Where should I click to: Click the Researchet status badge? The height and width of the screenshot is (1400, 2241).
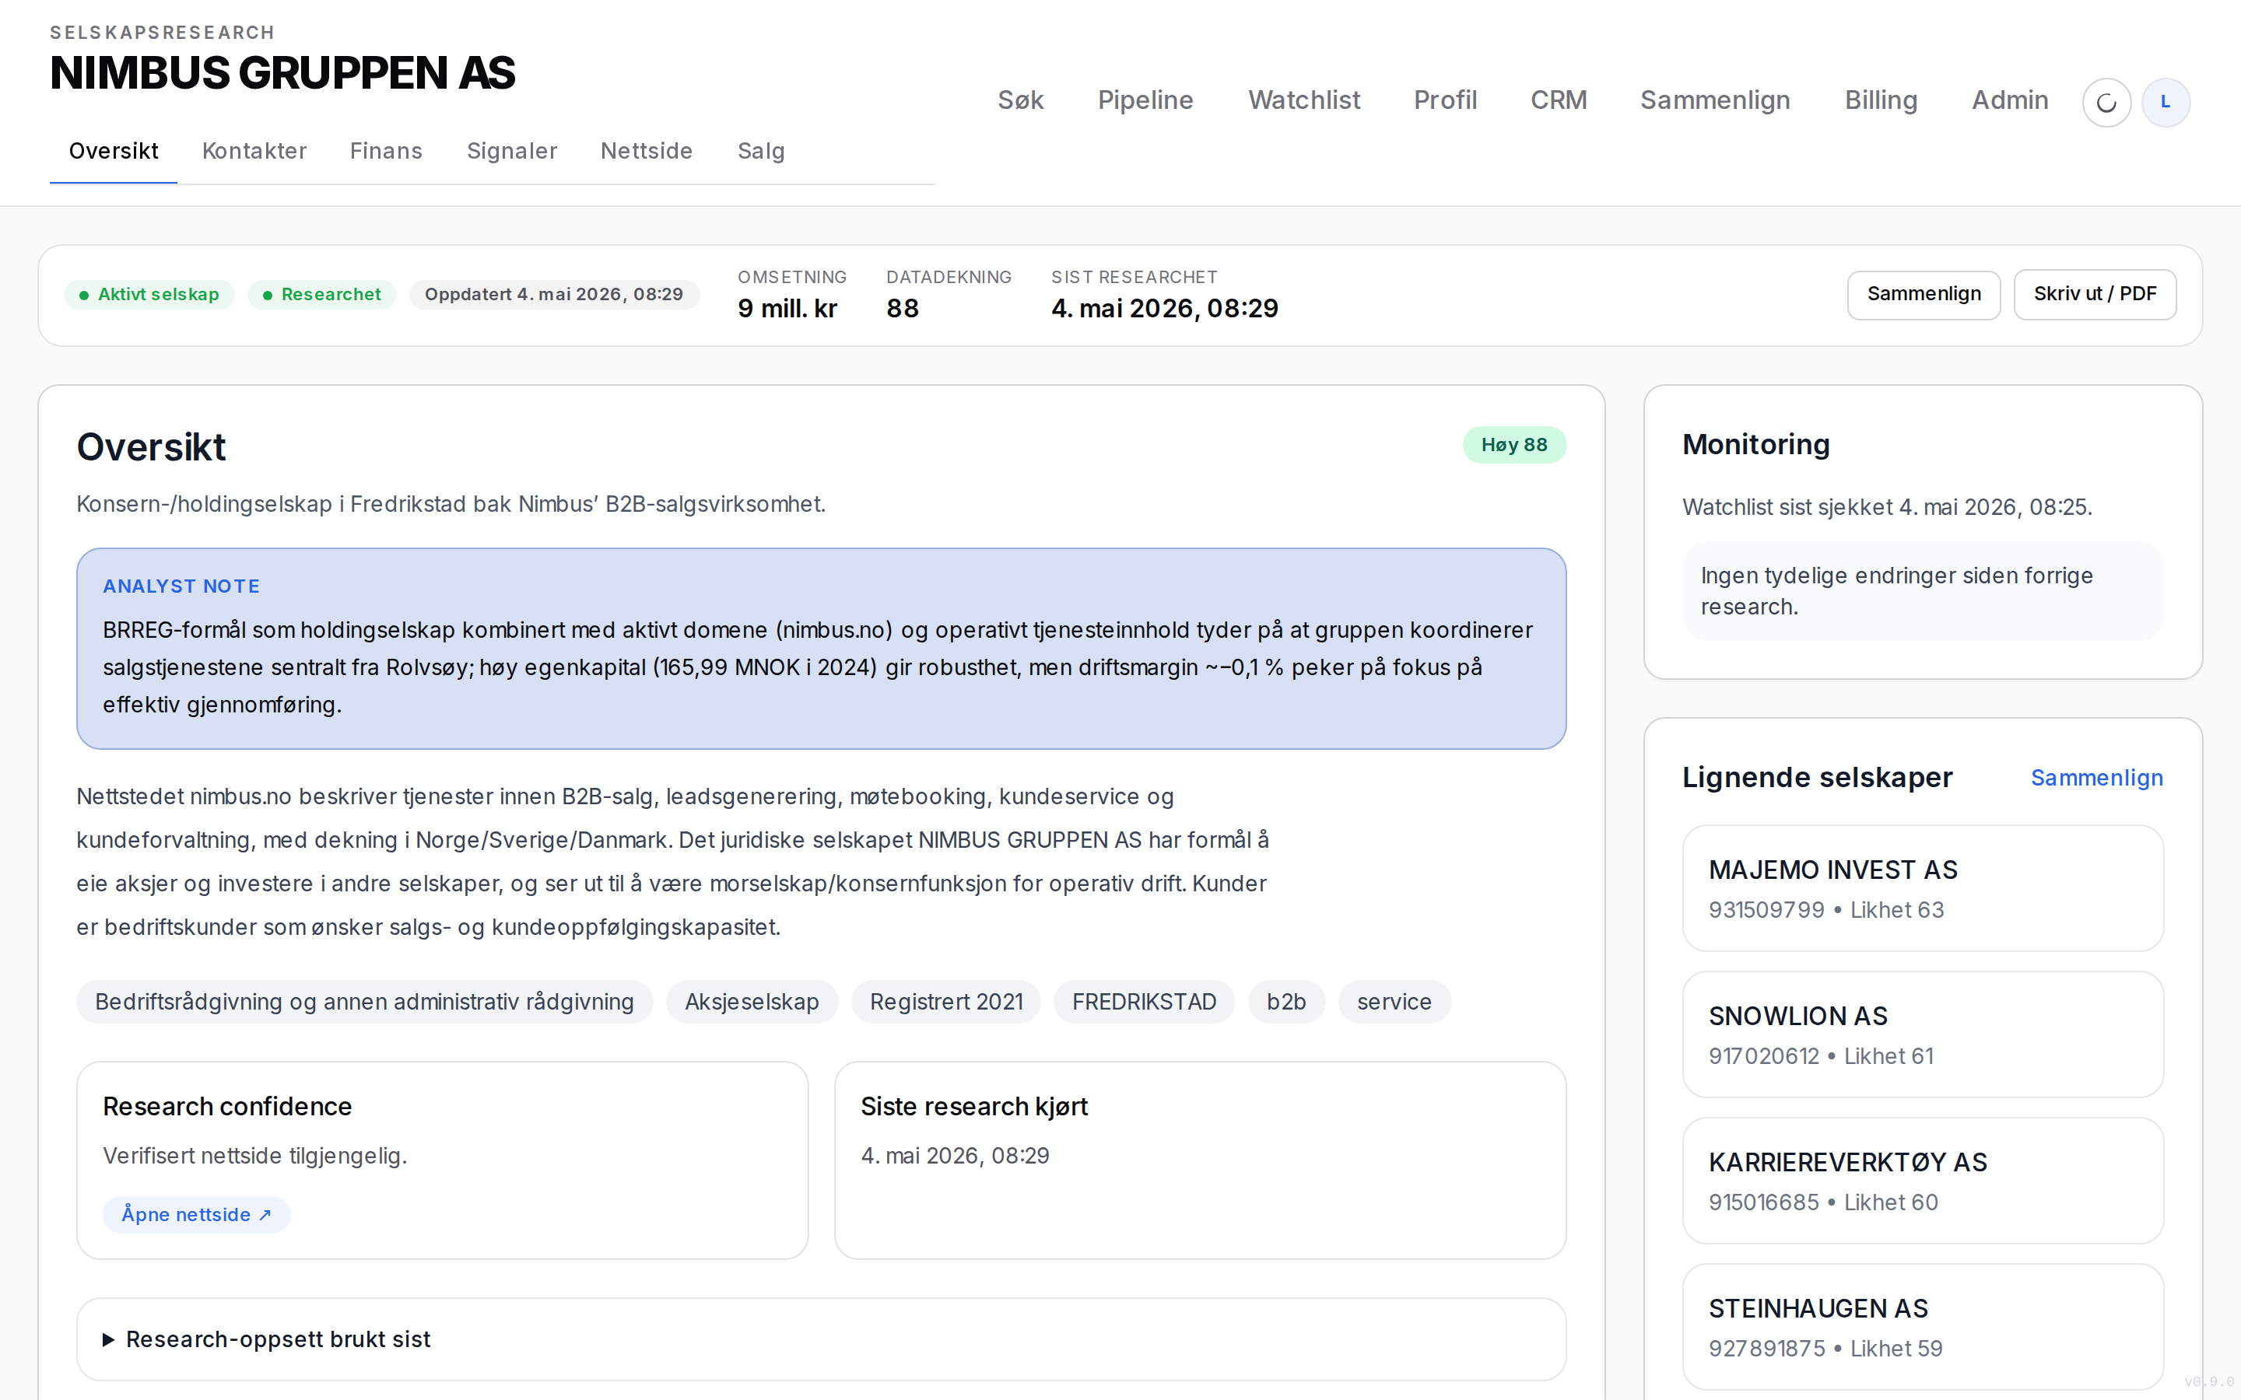(321, 295)
